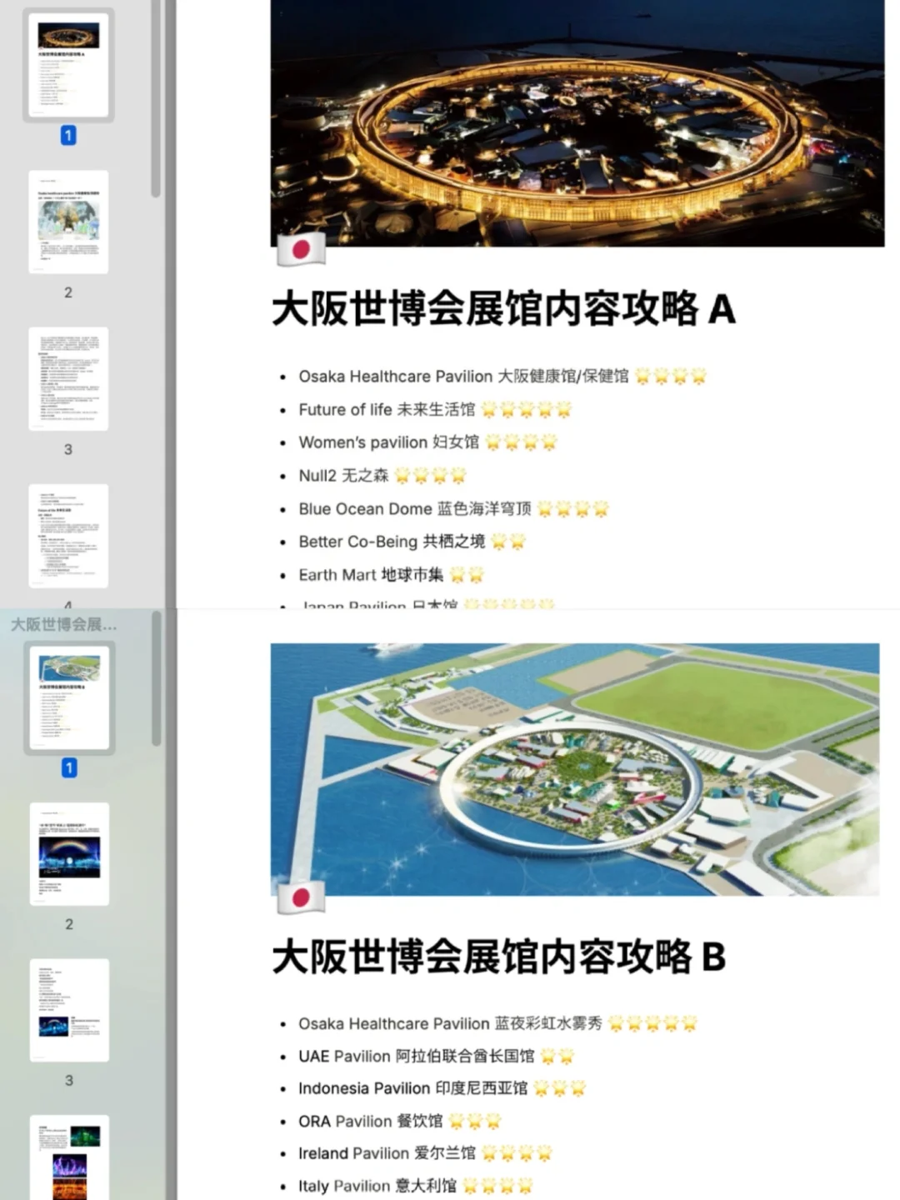Image resolution: width=900 pixels, height=1200 pixels.
Task: Click star rating next to Earth Mart
Action: click(467, 575)
